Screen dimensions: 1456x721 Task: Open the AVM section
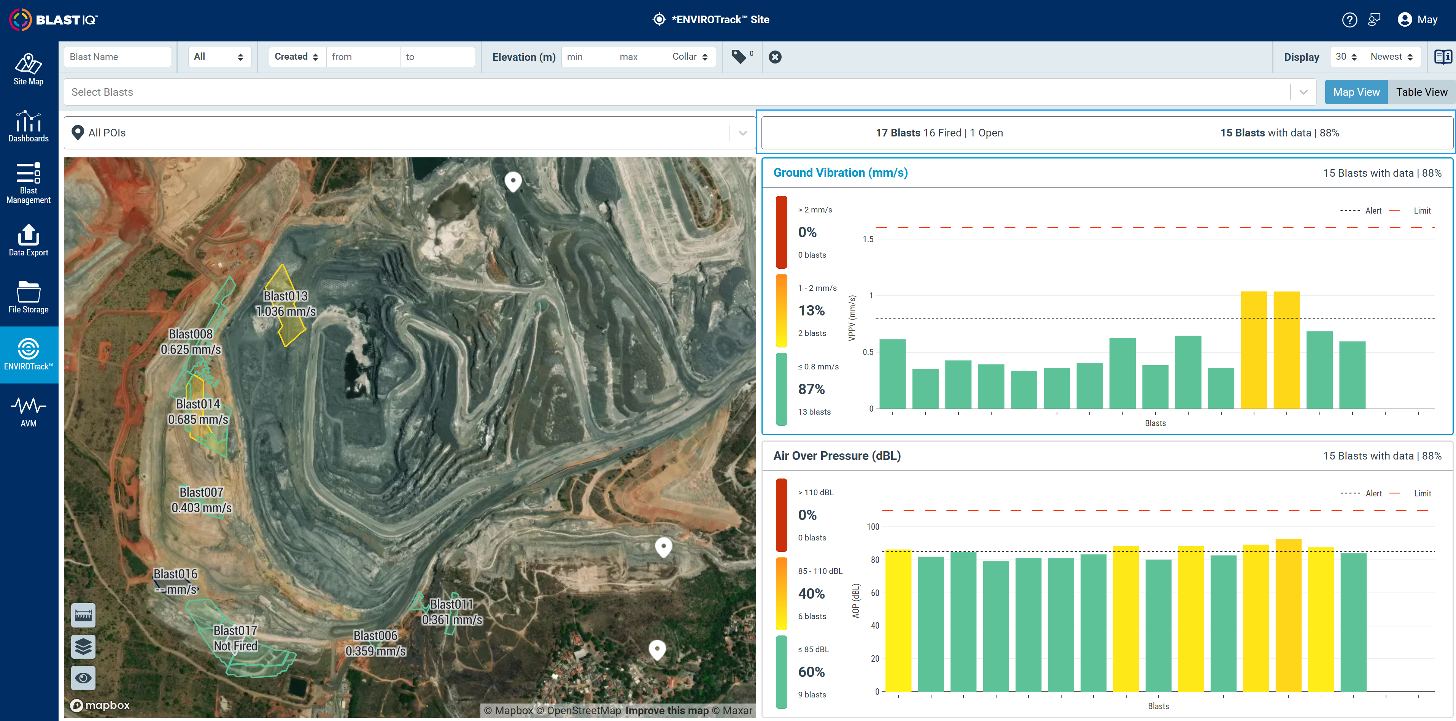(28, 411)
